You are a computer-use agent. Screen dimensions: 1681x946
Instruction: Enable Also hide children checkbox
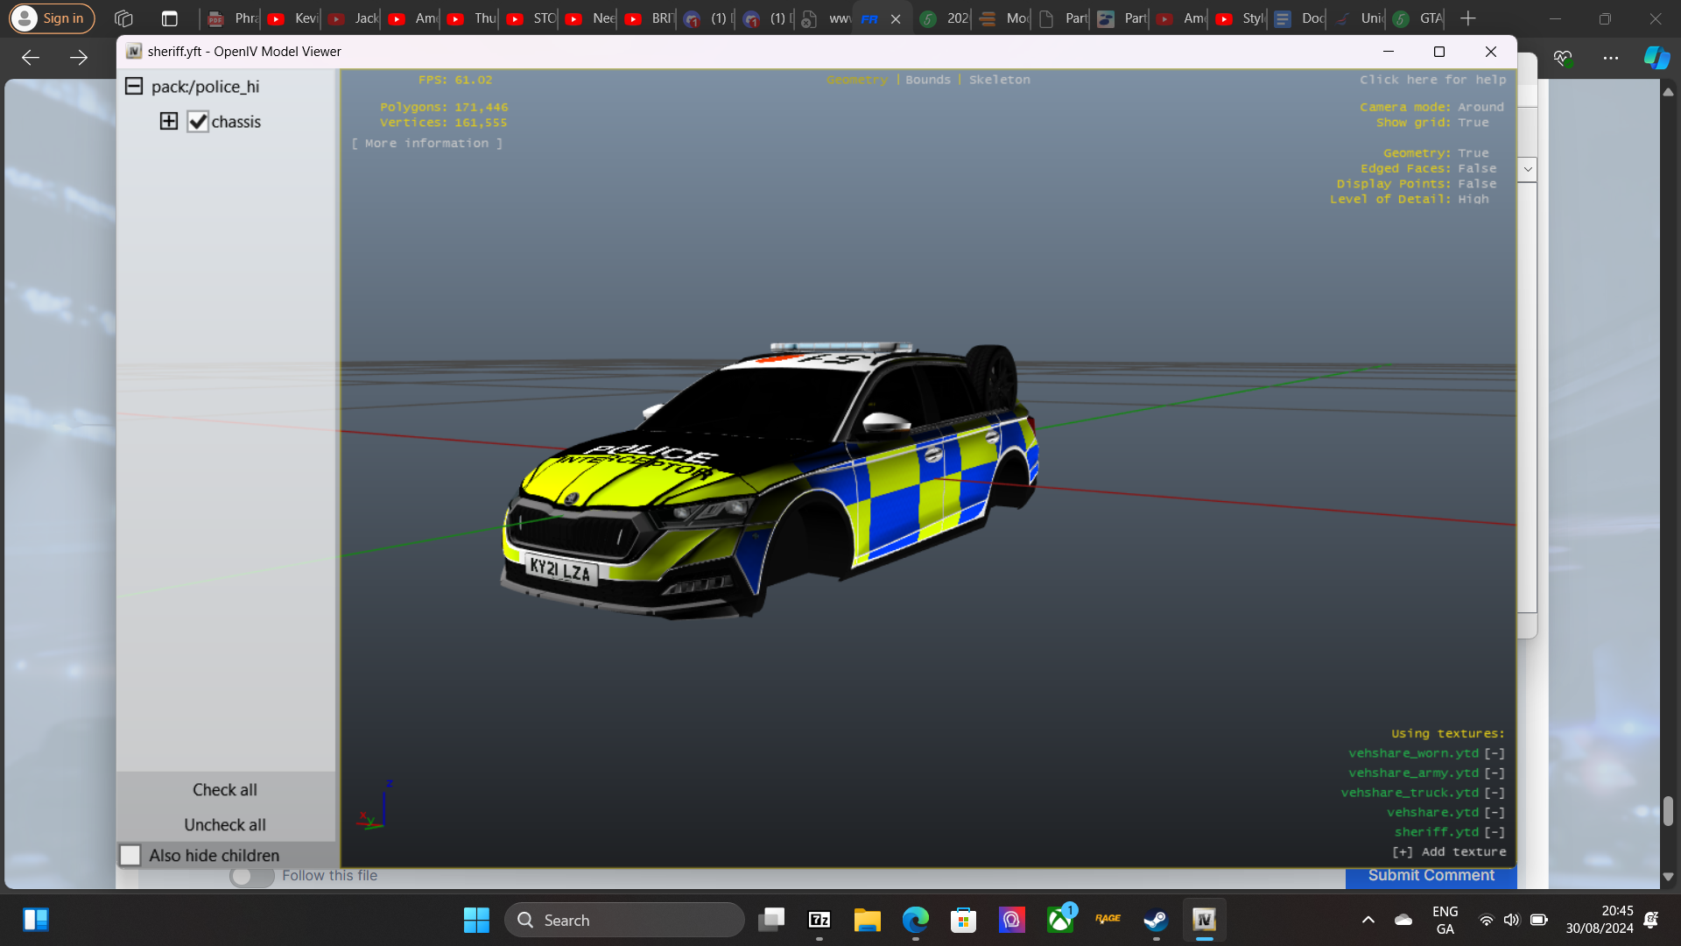point(130,855)
